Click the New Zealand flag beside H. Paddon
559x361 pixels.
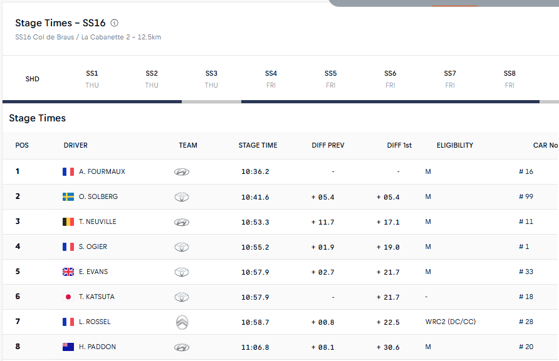[68, 347]
